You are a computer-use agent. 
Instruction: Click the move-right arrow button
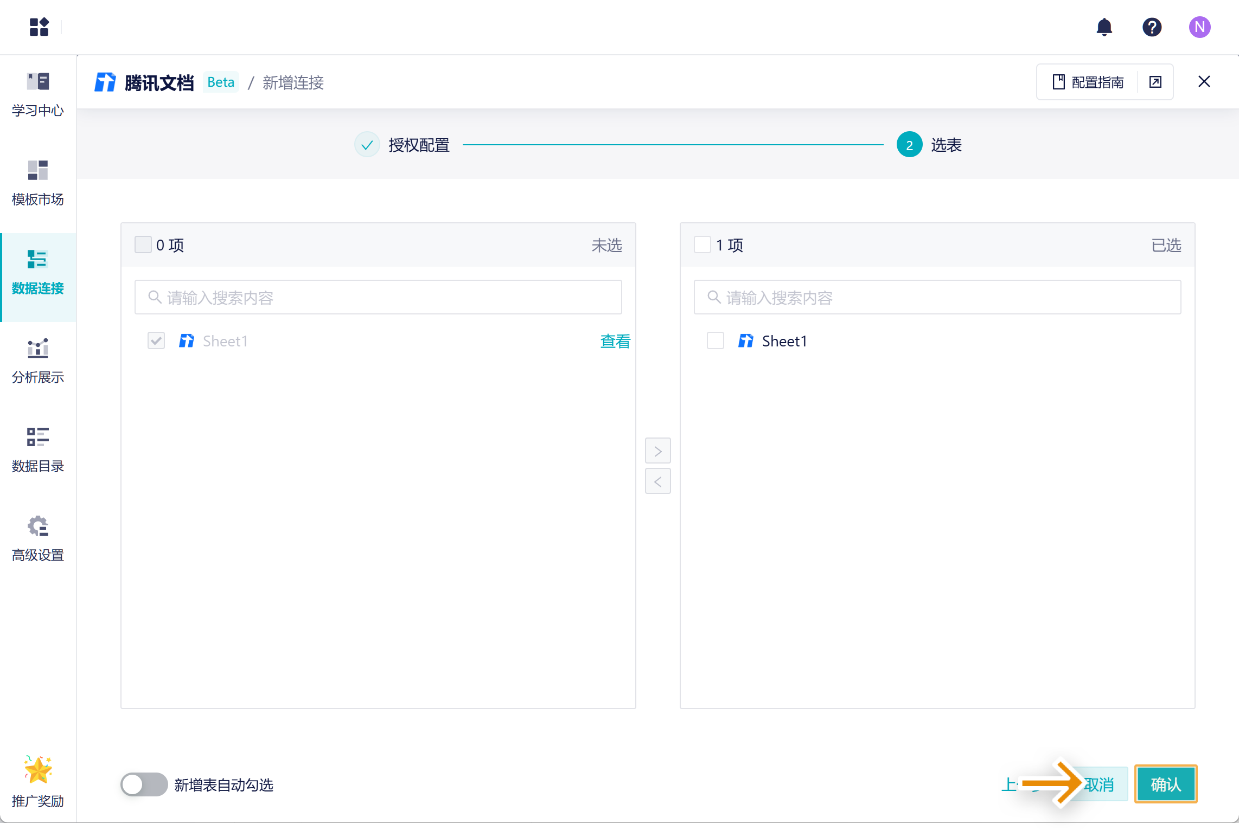[657, 451]
